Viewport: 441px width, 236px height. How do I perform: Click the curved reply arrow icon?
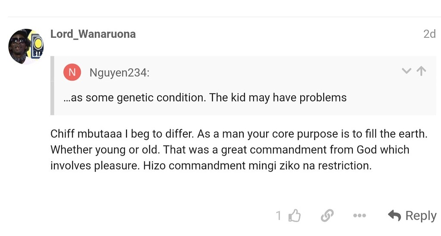(394, 215)
